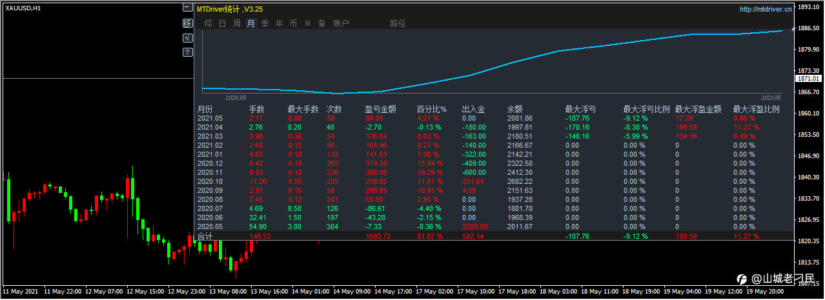The width and height of the screenshot is (825, 300).
Task: Select the 月 monthly statistics tab
Action: point(251,23)
